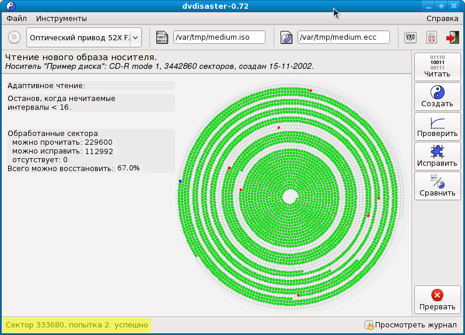The width and height of the screenshot is (465, 335).
Task: Open the help lifebuoy icon
Action: pos(432,38)
